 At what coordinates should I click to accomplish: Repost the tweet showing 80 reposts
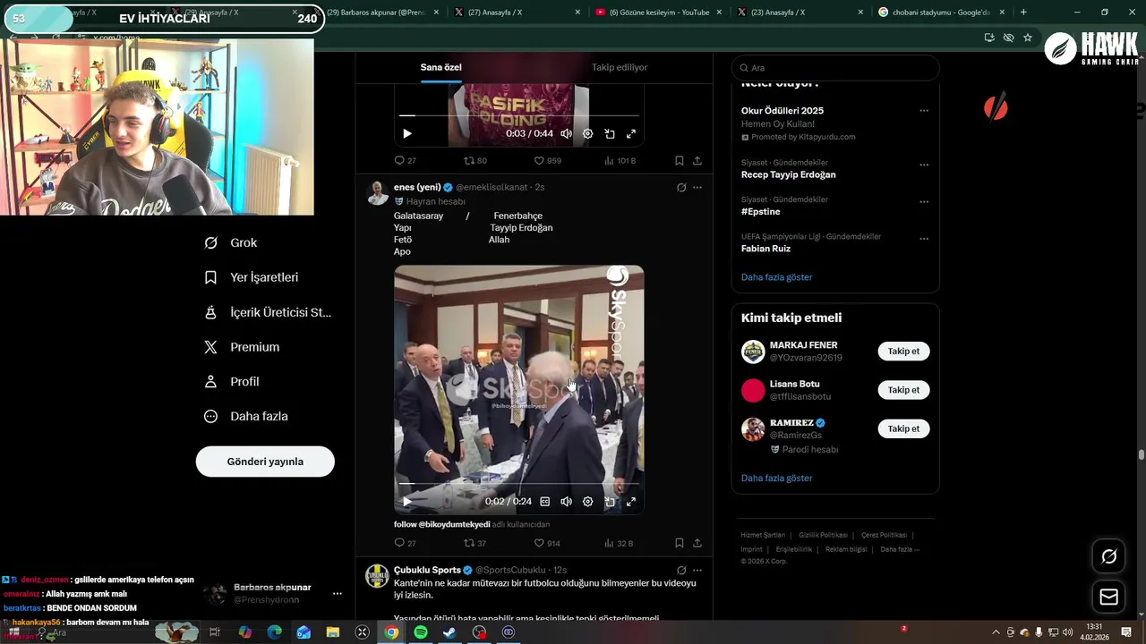475,161
